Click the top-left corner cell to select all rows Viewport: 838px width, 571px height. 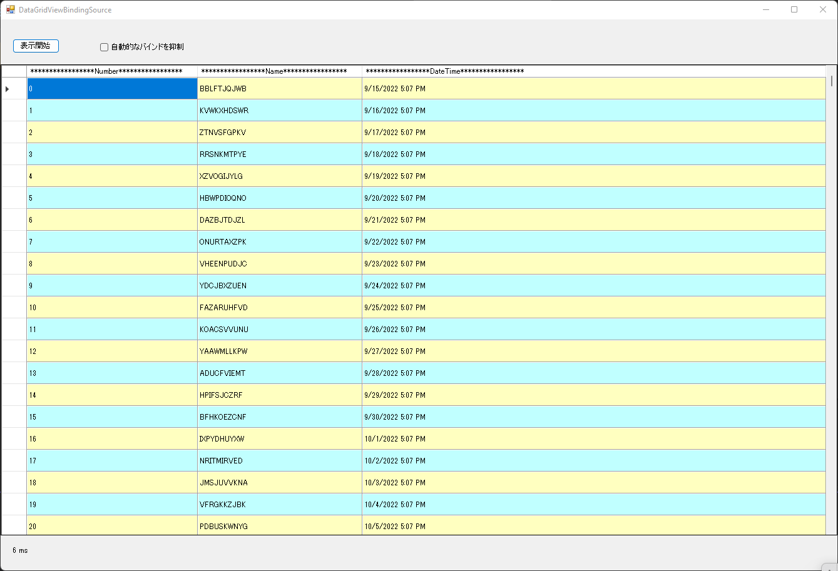(x=14, y=71)
